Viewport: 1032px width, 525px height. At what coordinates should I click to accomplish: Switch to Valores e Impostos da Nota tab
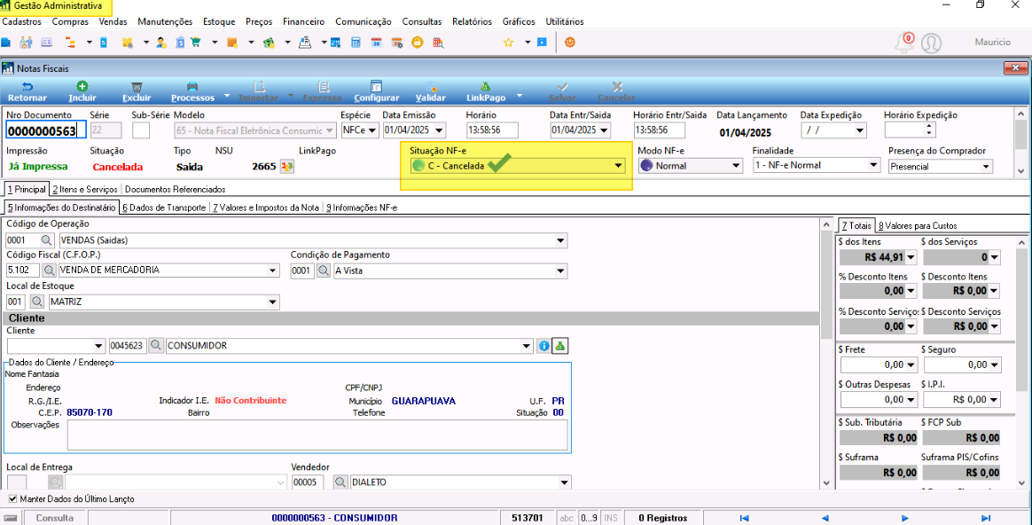click(267, 208)
